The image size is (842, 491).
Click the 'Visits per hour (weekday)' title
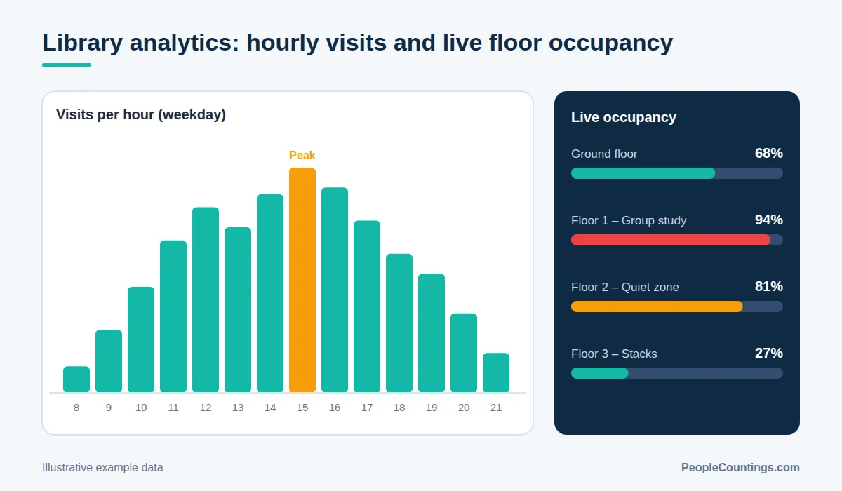141,115
